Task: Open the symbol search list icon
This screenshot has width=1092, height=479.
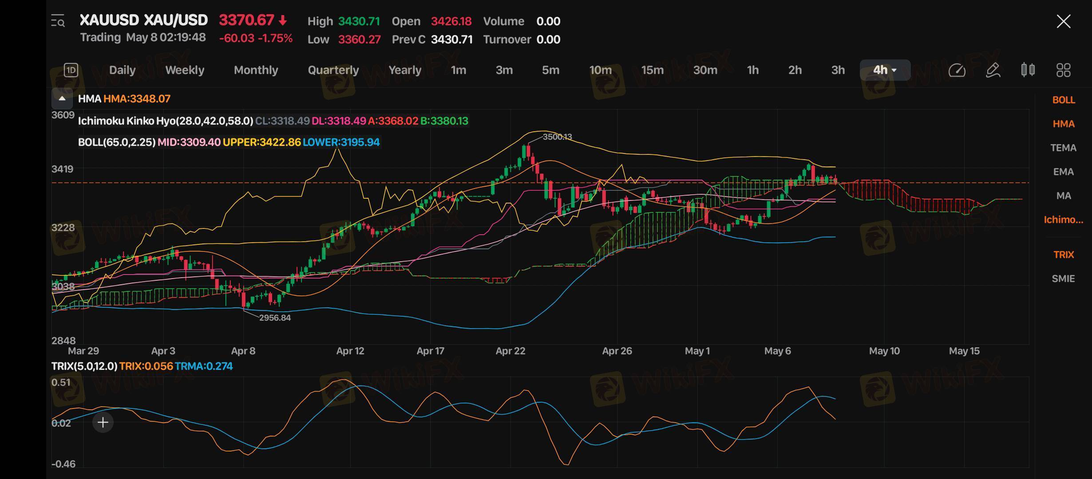Action: (x=58, y=21)
